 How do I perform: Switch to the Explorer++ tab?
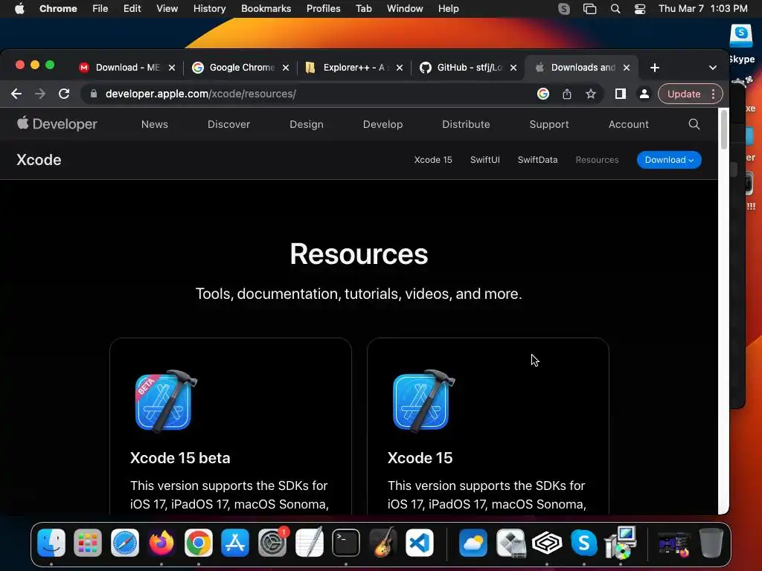(347, 68)
